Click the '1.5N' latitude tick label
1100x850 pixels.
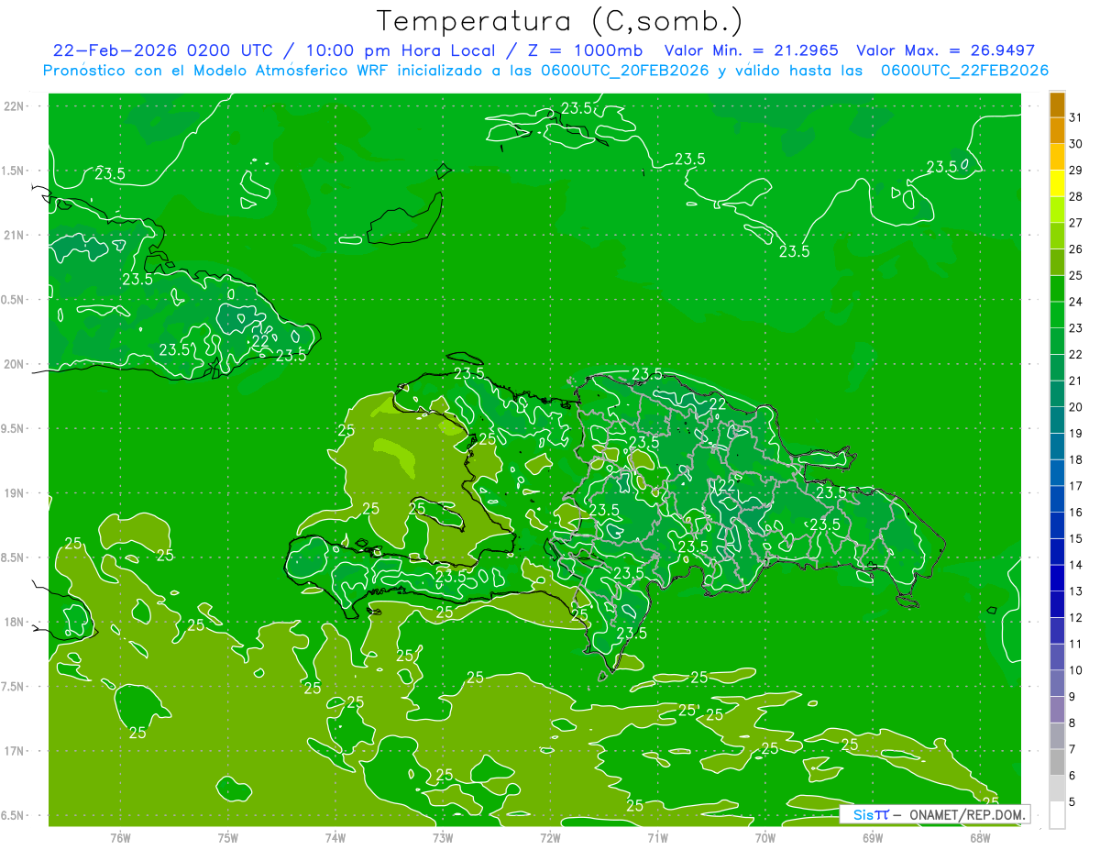click(x=14, y=171)
